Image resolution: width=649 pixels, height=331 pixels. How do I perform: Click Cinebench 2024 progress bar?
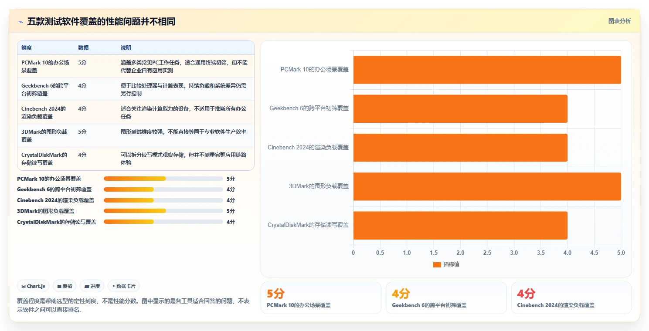pyautogui.click(x=163, y=200)
